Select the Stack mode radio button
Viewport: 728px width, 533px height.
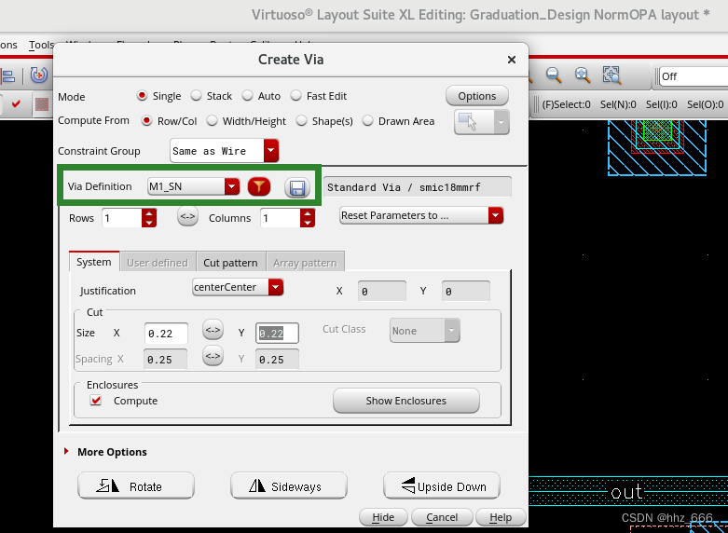[x=197, y=96]
